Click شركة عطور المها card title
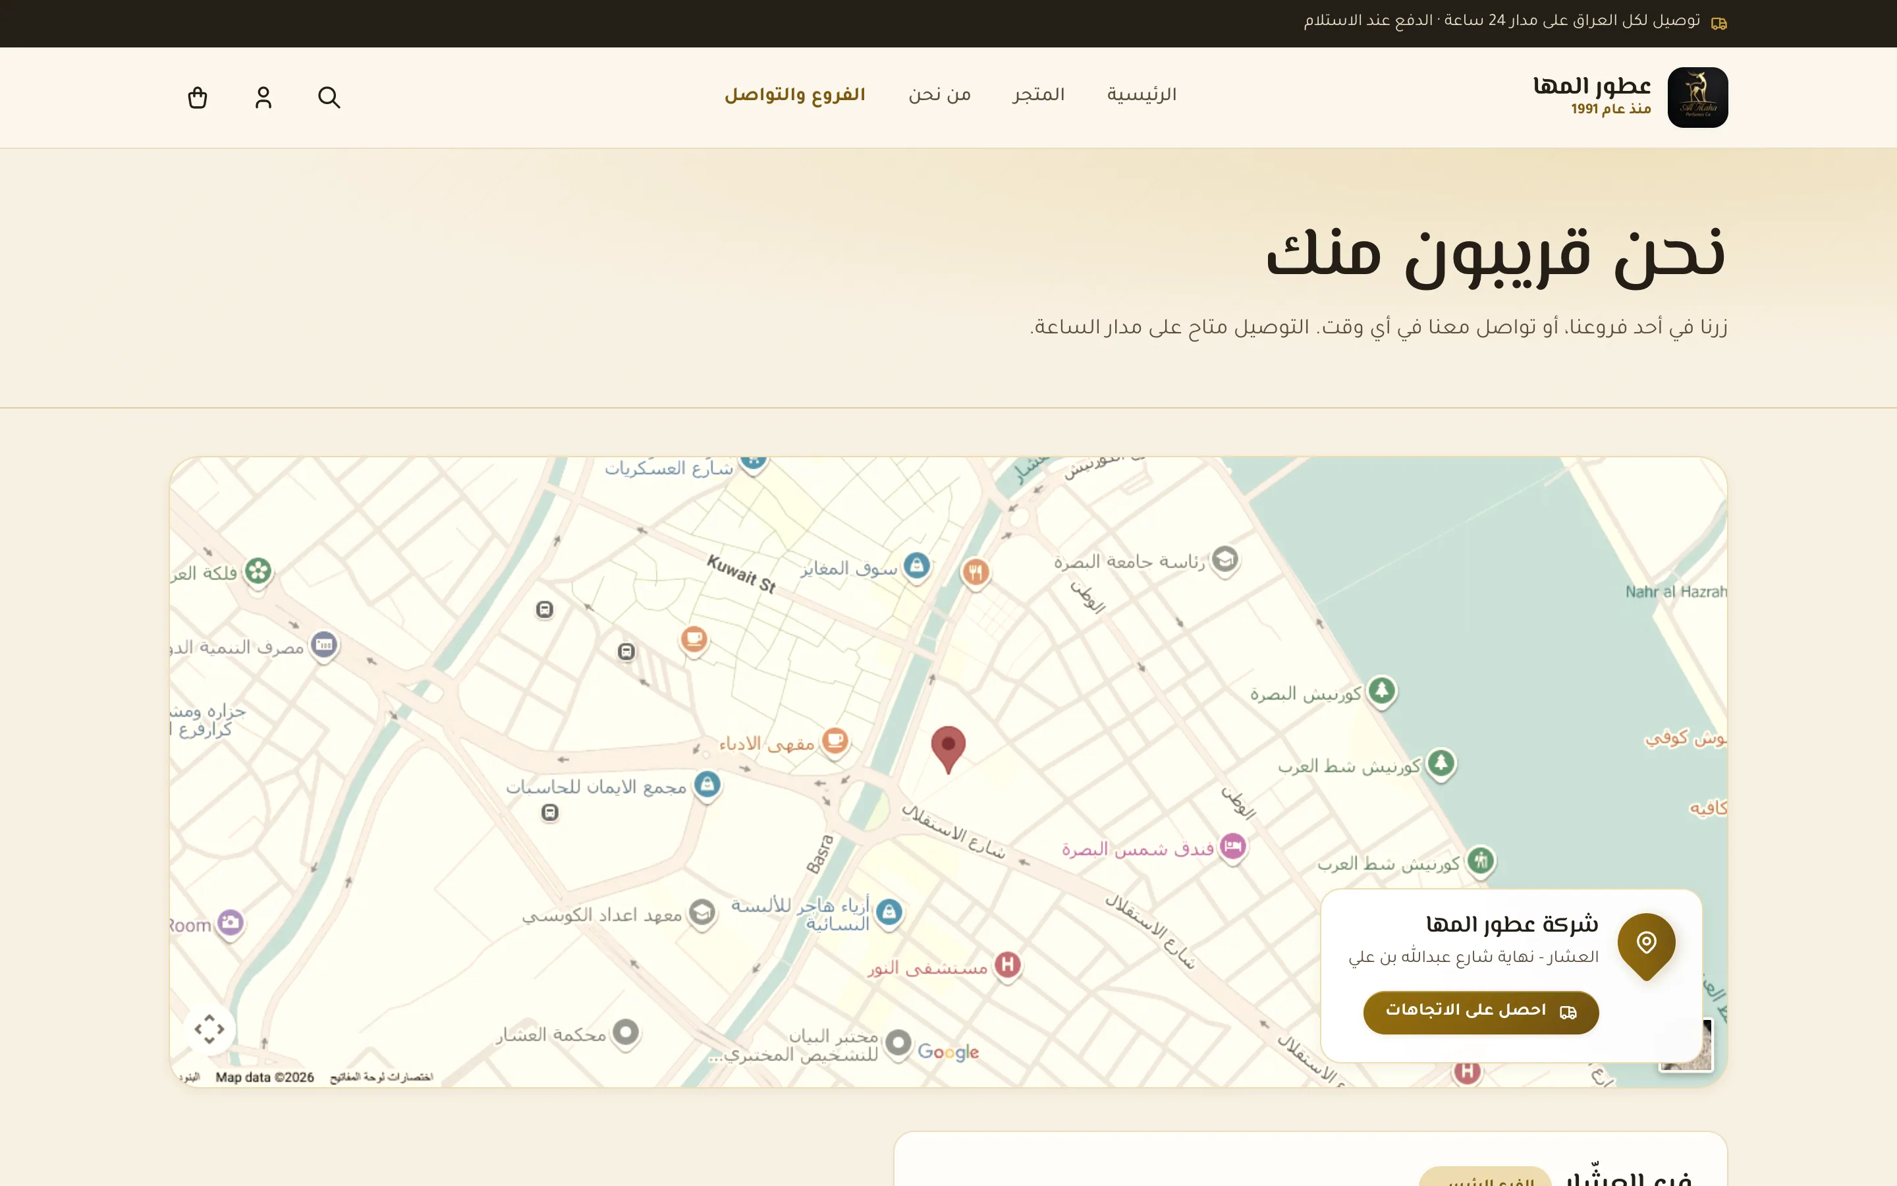Viewport: 1897px width, 1186px height. tap(1512, 924)
